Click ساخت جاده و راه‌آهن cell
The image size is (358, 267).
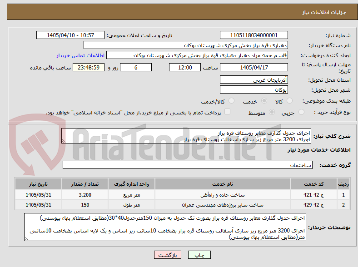click(222, 195)
